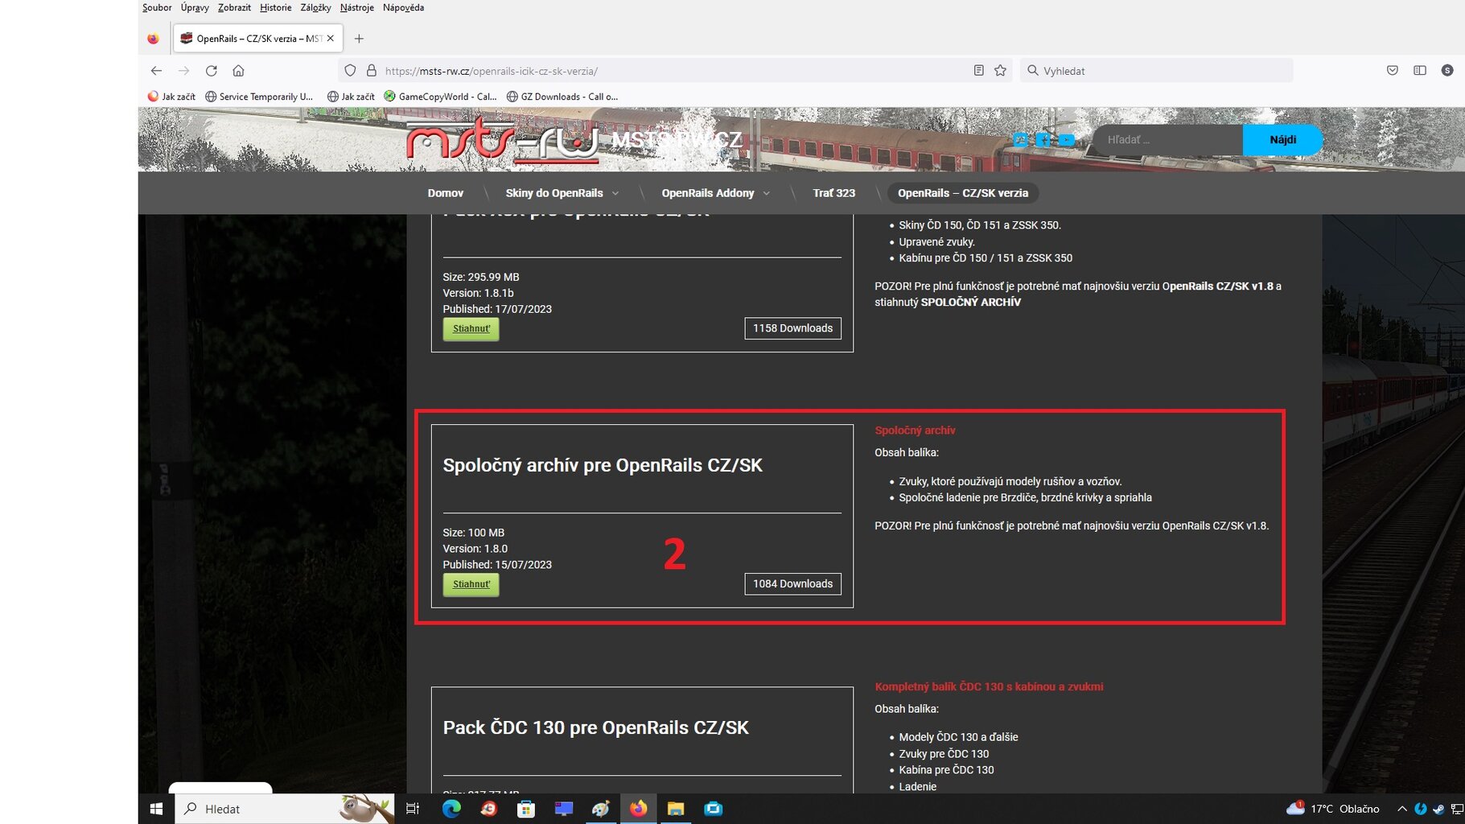1465x824 pixels.
Task: Click Stiahnuť under the 1.8.1b version package
Action: coord(471,329)
